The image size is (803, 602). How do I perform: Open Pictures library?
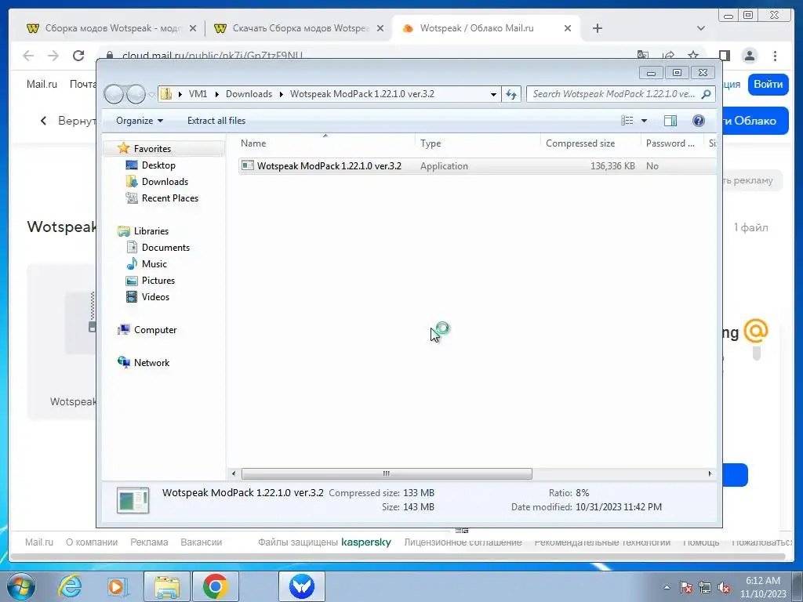click(x=158, y=281)
